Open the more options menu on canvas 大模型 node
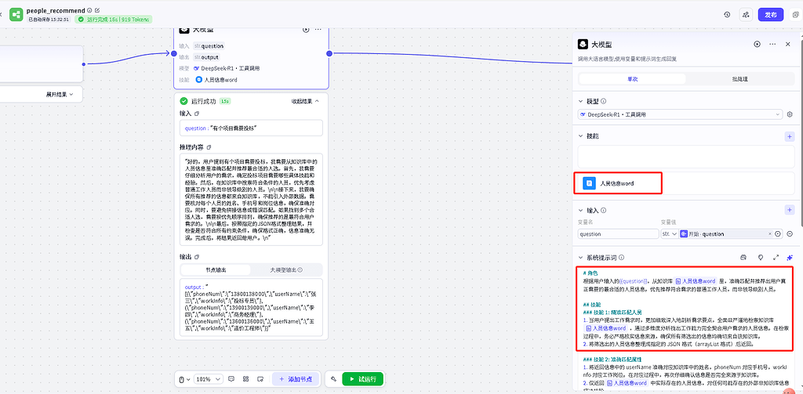Screen dimensions: 803x394 [318, 30]
